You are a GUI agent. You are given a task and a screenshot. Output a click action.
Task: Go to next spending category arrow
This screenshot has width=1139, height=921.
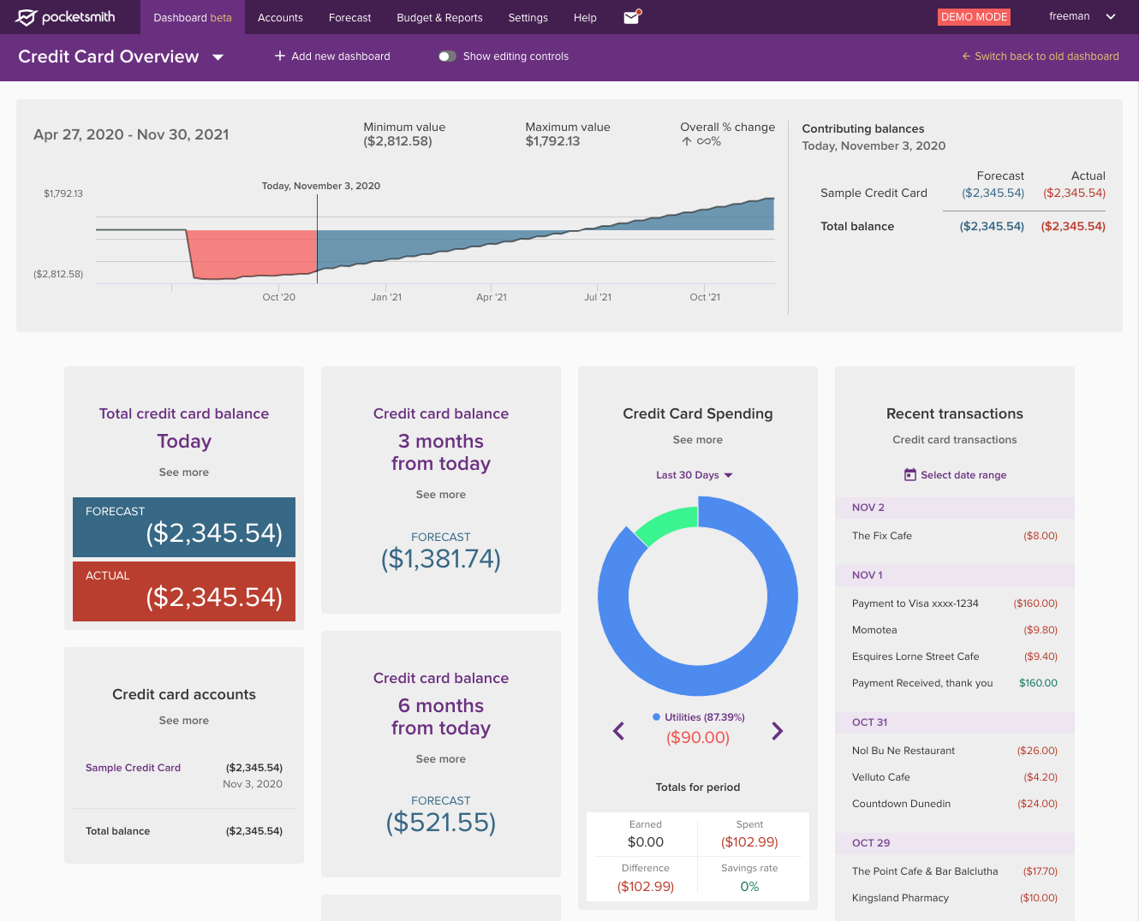pyautogui.click(x=777, y=731)
